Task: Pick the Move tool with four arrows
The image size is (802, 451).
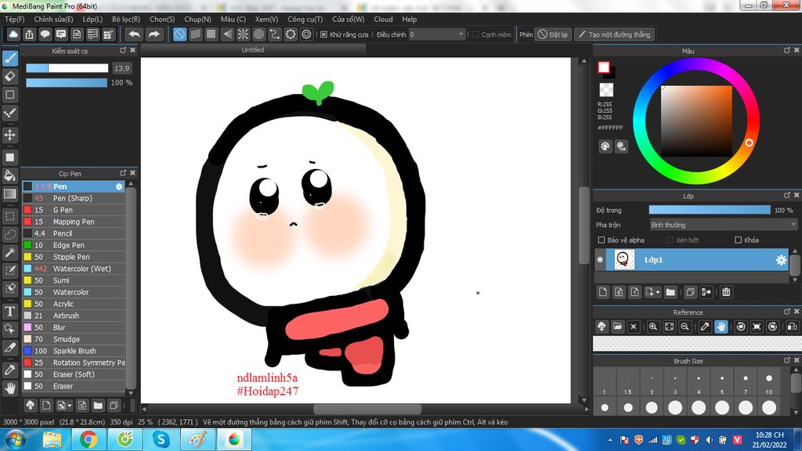Action: [x=9, y=135]
